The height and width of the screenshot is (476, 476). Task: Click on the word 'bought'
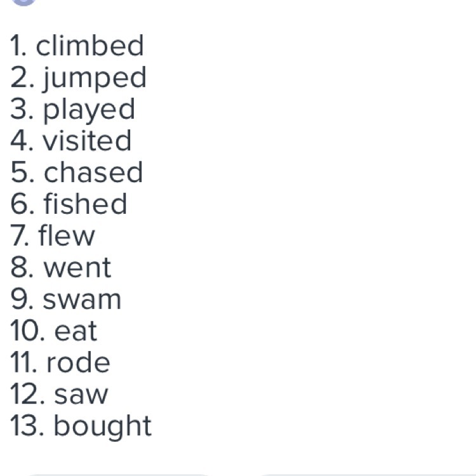(x=102, y=426)
